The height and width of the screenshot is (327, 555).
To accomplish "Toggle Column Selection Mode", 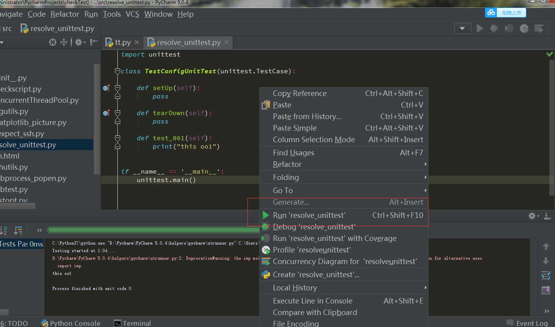I will click(344, 139).
